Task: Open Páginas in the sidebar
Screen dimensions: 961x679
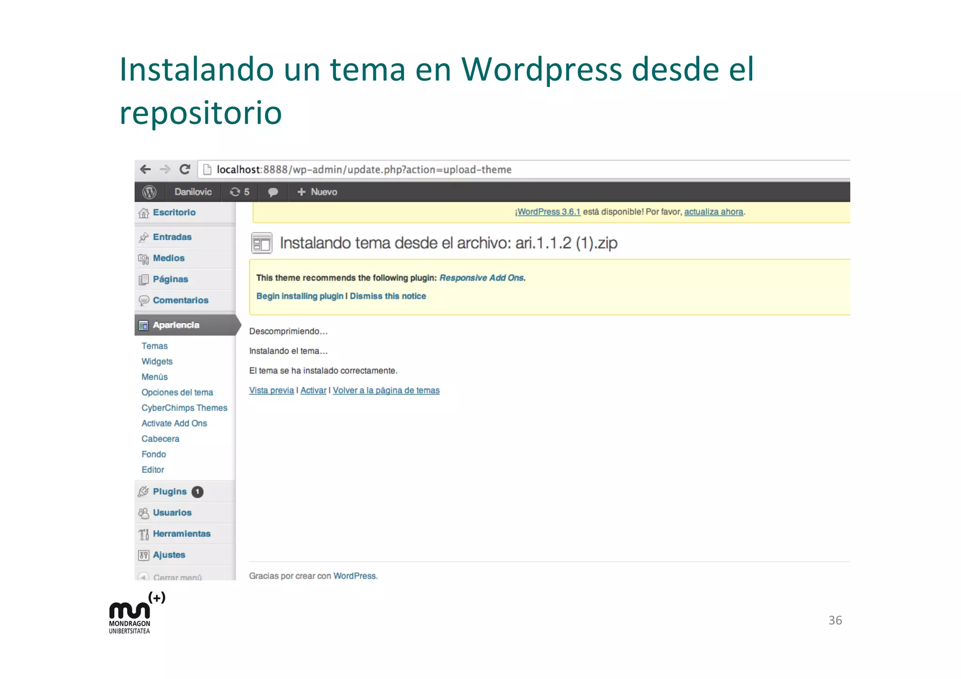Action: [x=170, y=279]
